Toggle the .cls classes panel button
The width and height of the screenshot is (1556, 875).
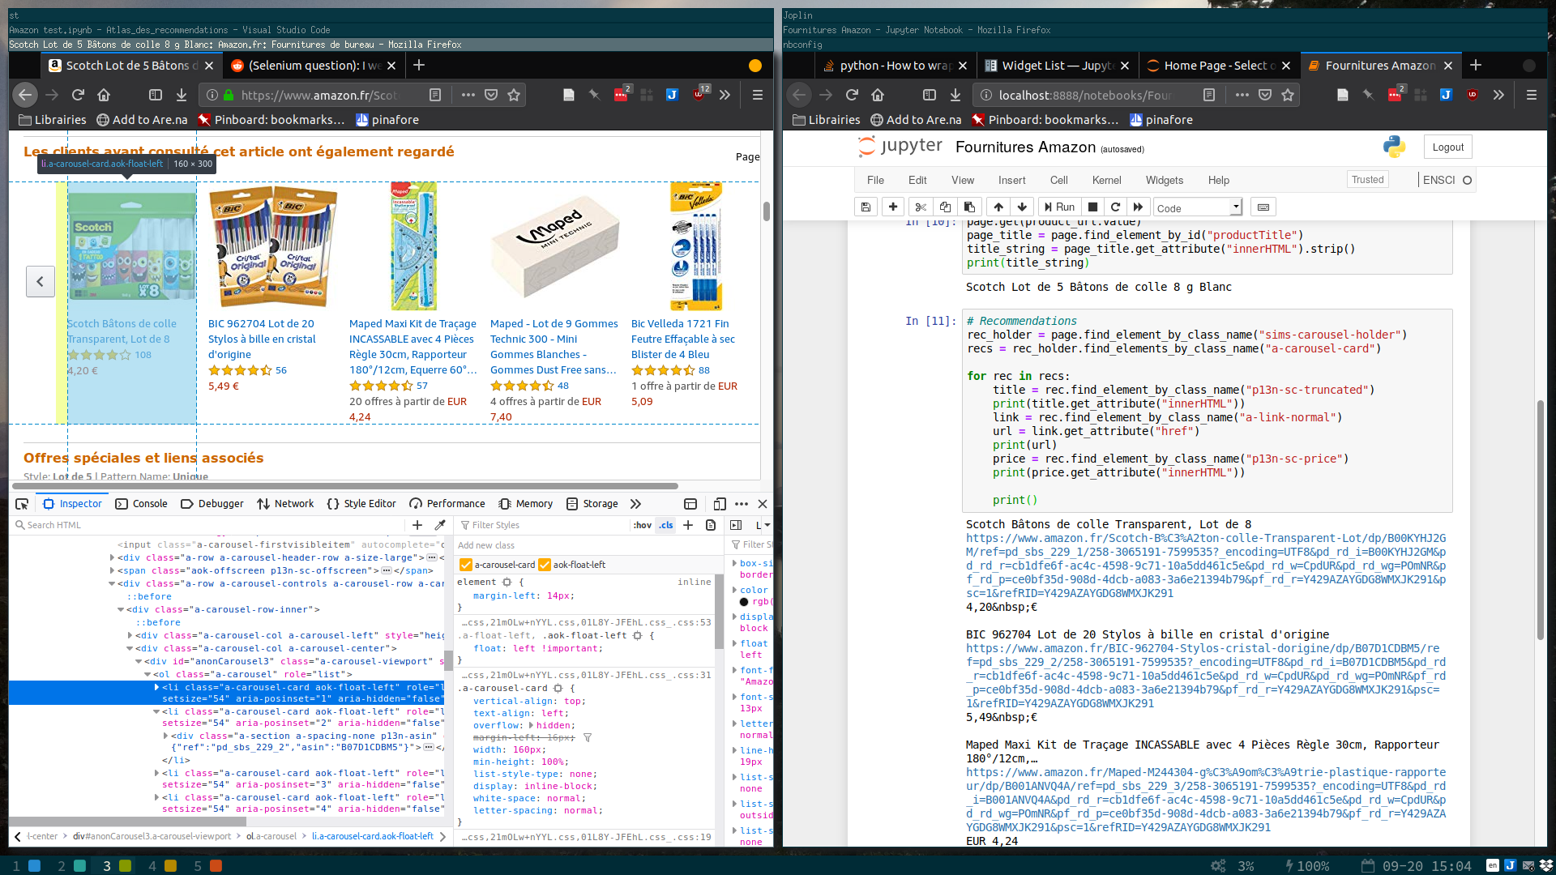click(665, 525)
